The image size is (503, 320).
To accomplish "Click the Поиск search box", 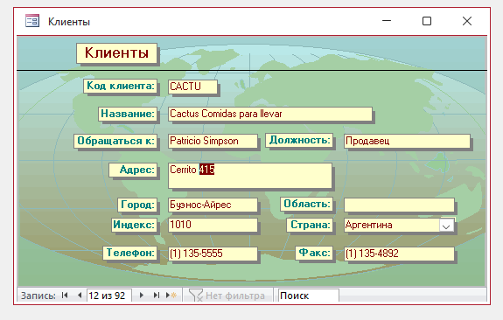I will coord(308,296).
